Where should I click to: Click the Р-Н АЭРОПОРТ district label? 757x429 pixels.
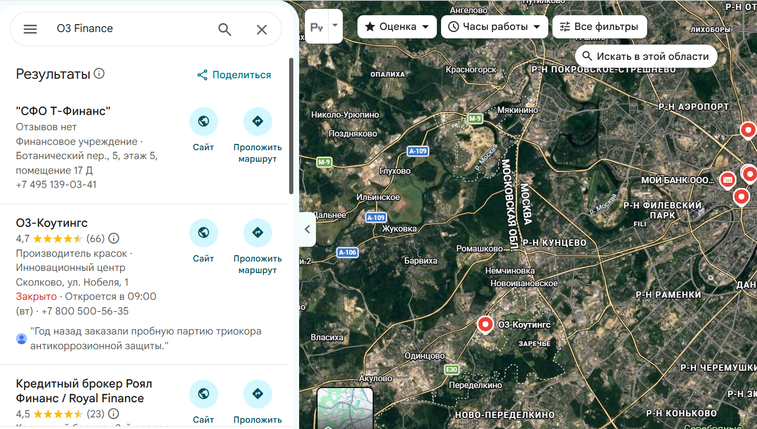pos(694,107)
